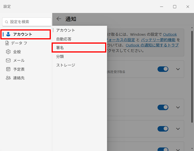The width and height of the screenshot is (194, 151).
Task: Select the 連絡先 settings category
Action: 26,78
